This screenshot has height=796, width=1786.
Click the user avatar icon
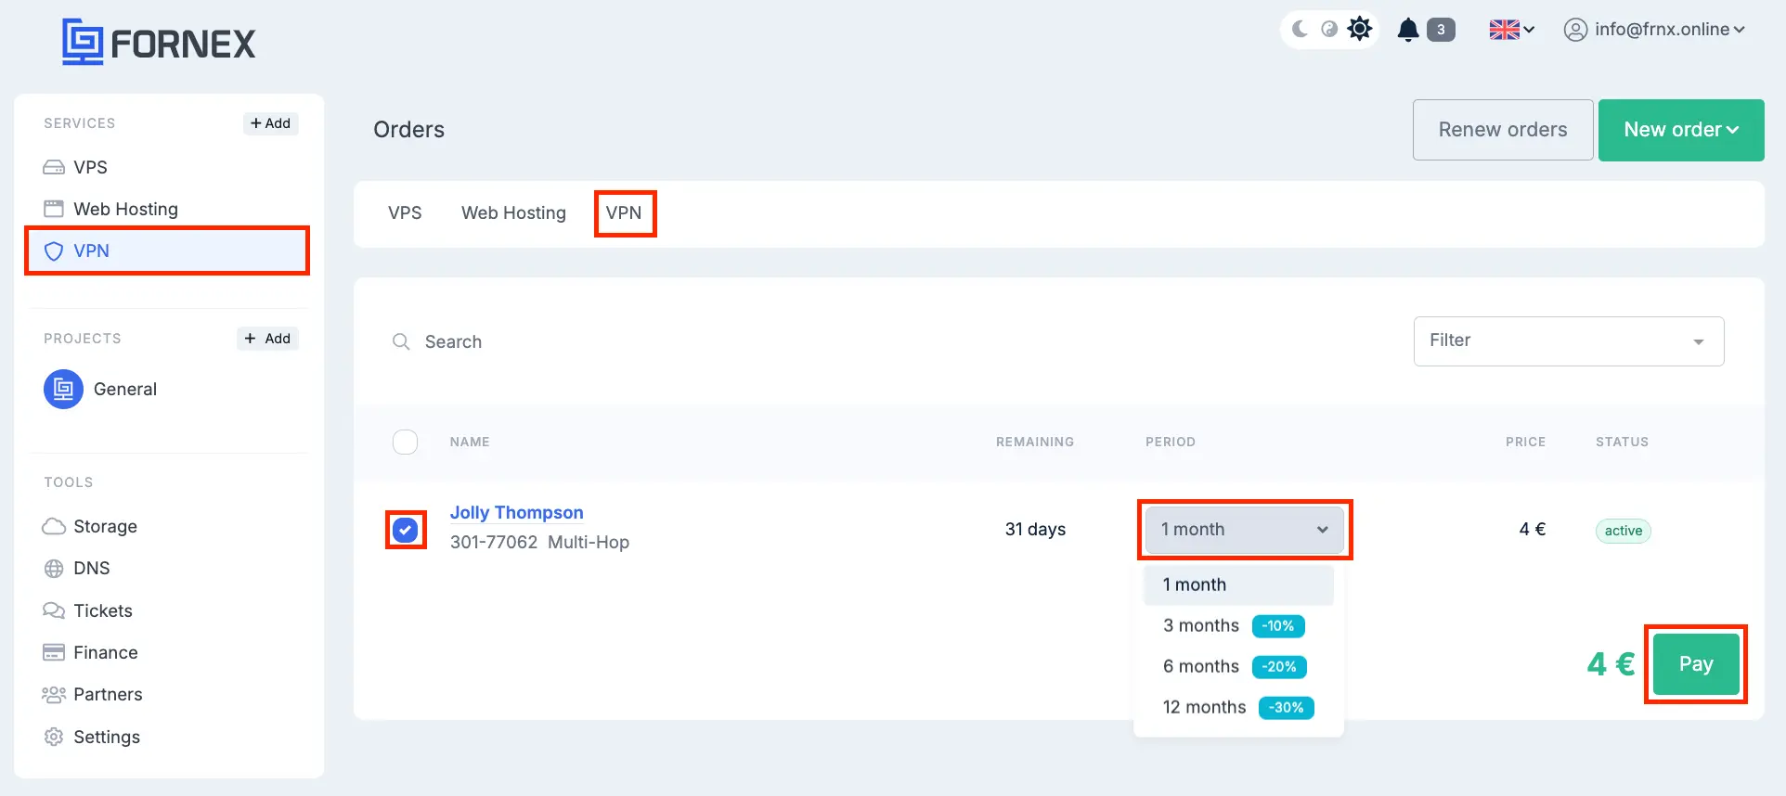(x=1575, y=30)
